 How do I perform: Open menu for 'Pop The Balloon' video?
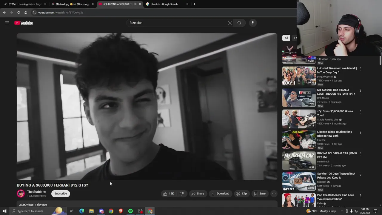[x=361, y=196]
